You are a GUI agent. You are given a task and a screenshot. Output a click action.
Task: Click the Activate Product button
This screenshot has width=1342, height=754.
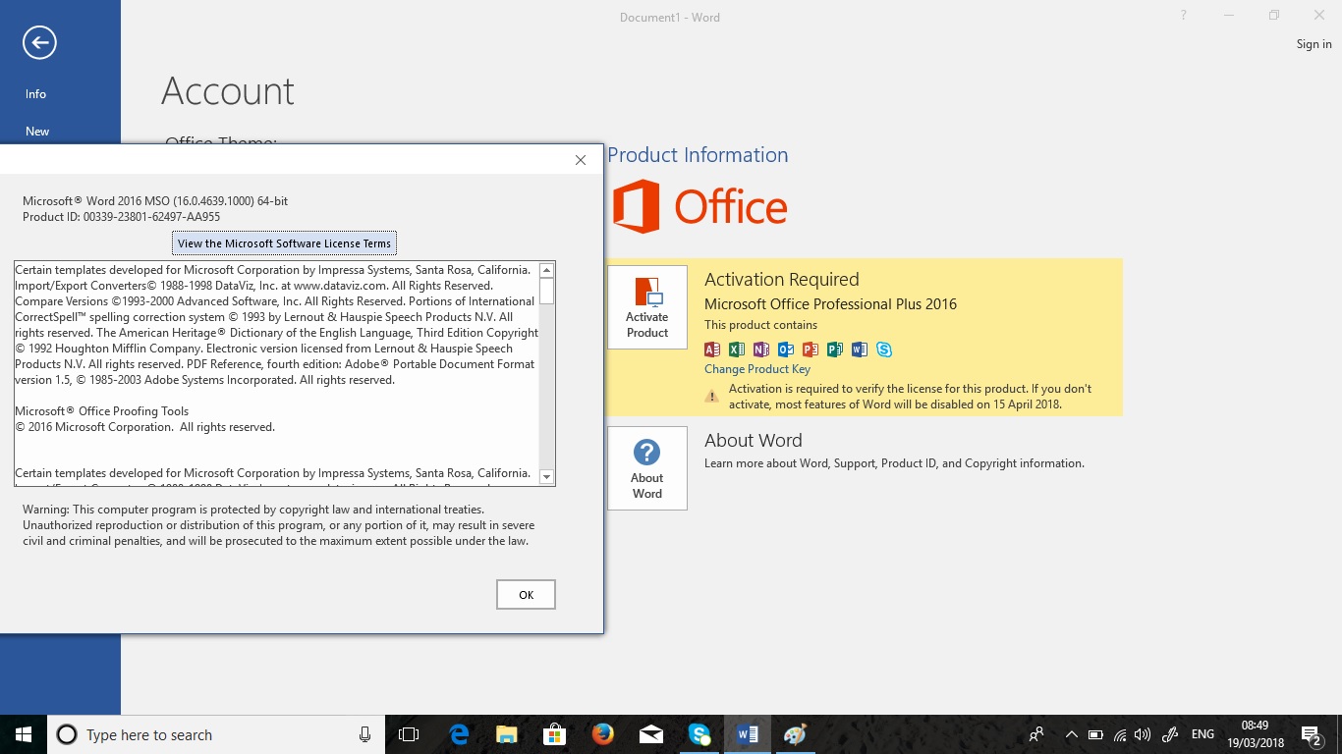coord(647,307)
